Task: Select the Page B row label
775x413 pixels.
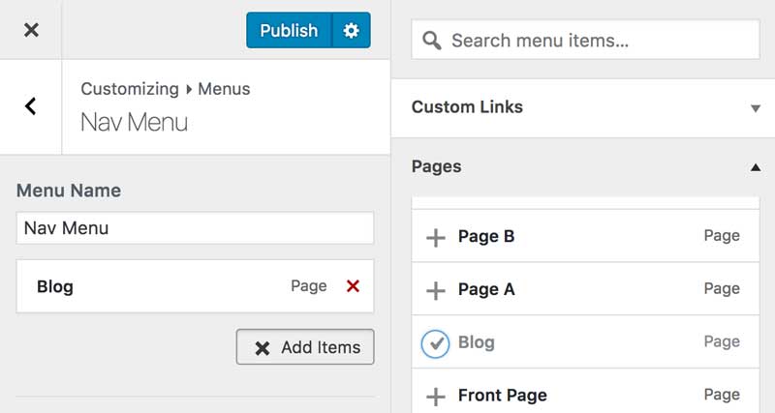Action: [485, 236]
